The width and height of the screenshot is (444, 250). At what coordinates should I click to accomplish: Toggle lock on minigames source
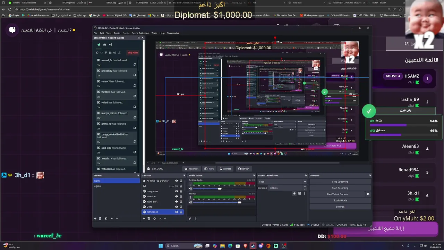[x=181, y=191]
